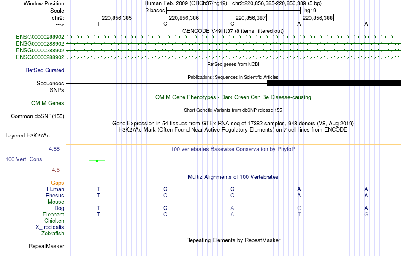Open the last ENSG00000288902 transcript label

[40, 57]
